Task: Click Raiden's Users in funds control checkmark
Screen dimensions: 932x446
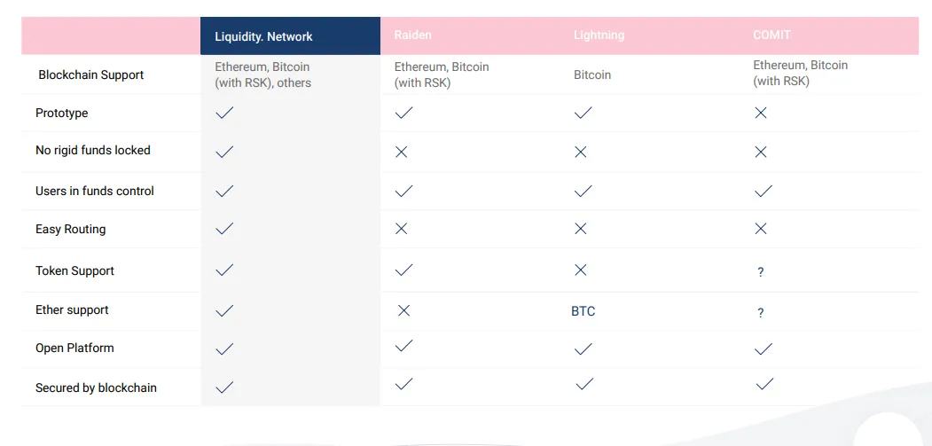Action: [x=403, y=191]
